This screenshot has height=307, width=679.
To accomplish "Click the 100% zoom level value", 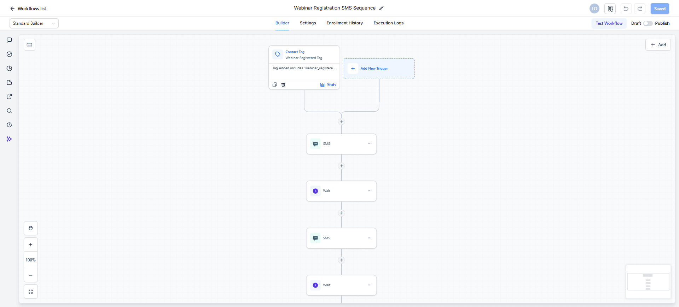I will coord(31,260).
